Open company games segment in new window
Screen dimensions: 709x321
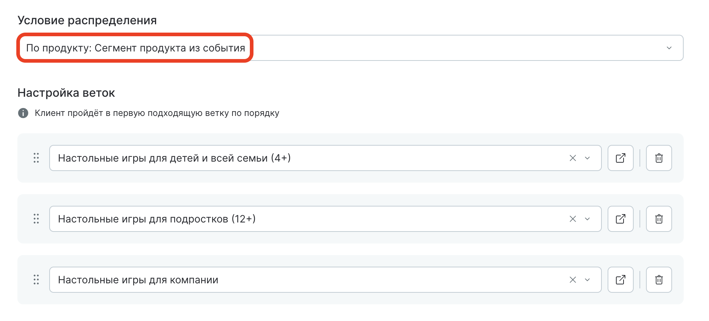coord(620,280)
